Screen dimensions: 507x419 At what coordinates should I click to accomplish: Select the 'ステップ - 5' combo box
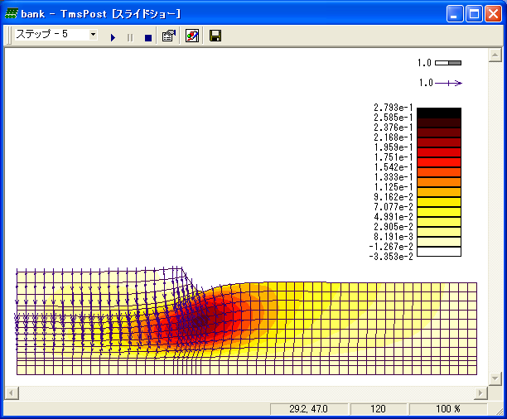click(56, 34)
